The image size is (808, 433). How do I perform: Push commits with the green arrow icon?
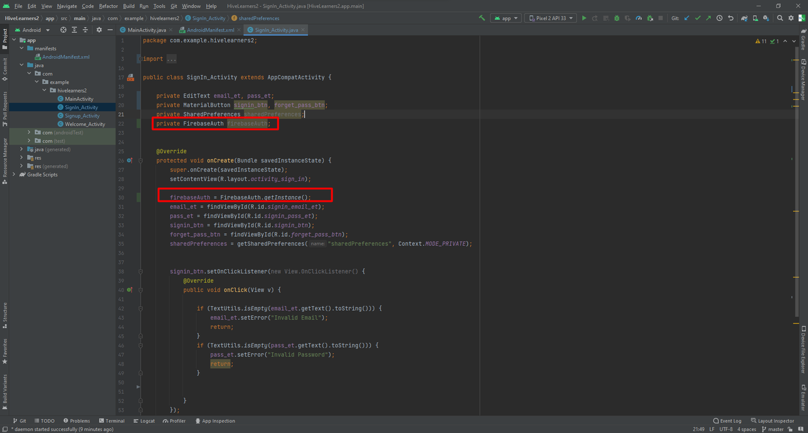tap(708, 18)
